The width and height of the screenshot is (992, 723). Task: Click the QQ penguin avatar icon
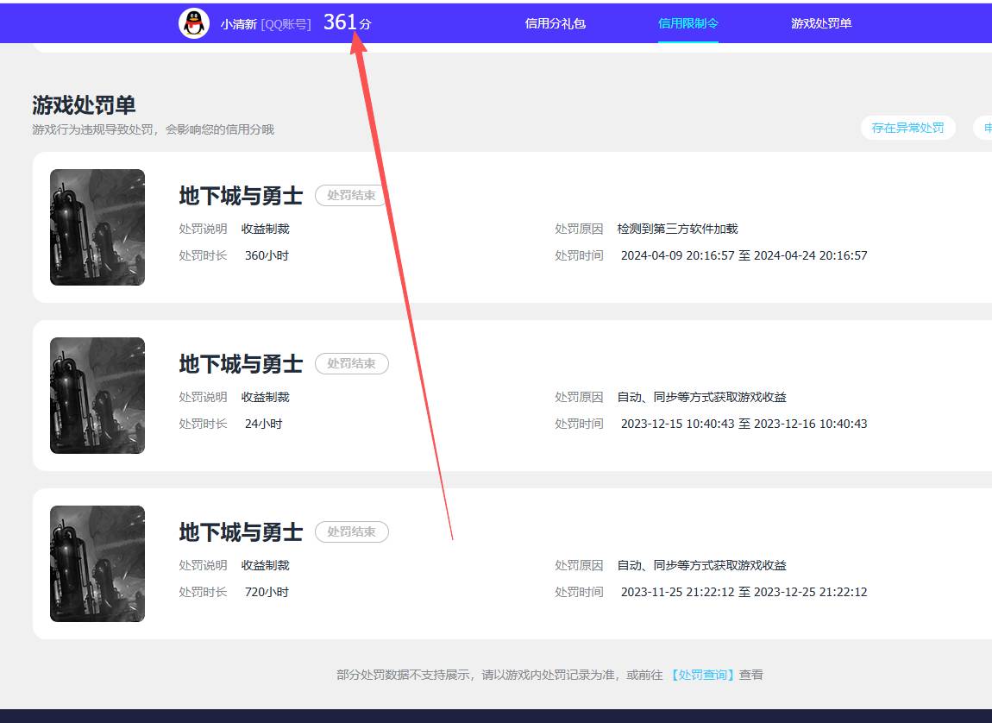(193, 23)
